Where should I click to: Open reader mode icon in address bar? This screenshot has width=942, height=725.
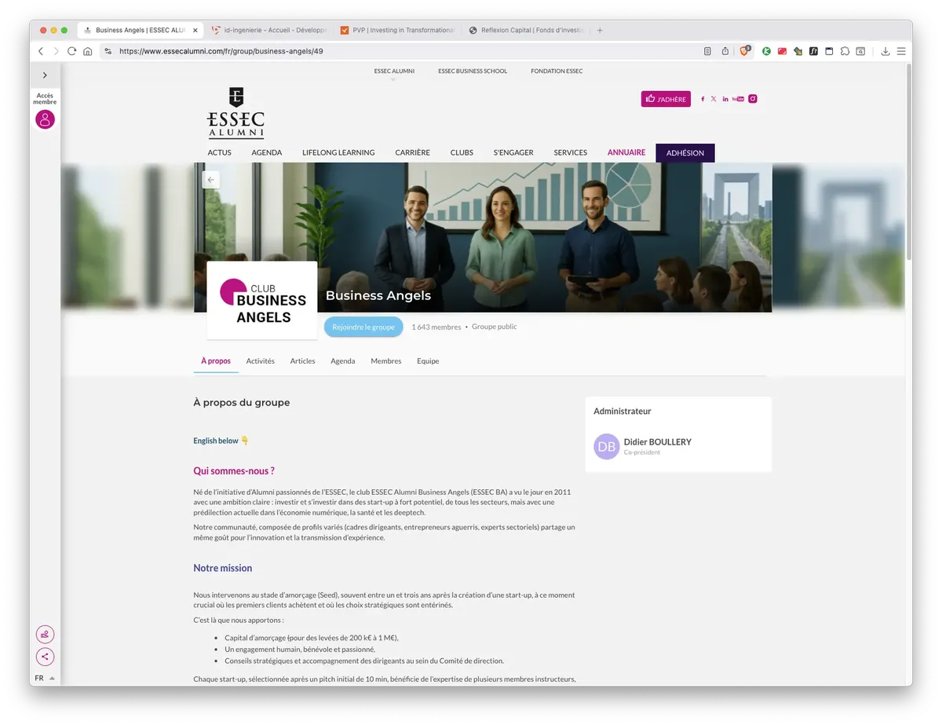707,51
